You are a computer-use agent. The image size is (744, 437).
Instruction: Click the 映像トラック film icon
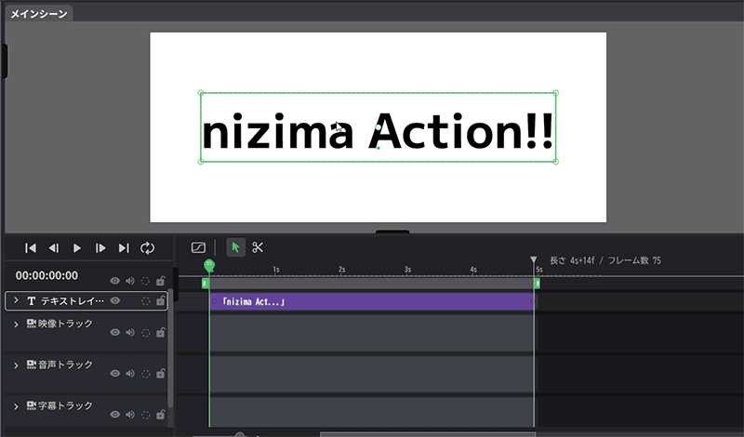tap(32, 324)
